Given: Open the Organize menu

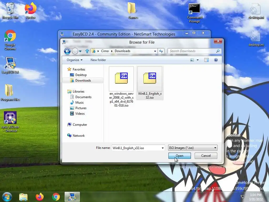Looking at the screenshot, I should pyautogui.click(x=75, y=60).
